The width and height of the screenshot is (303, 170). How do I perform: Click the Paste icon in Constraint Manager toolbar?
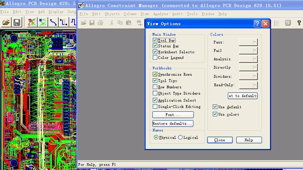(129, 23)
